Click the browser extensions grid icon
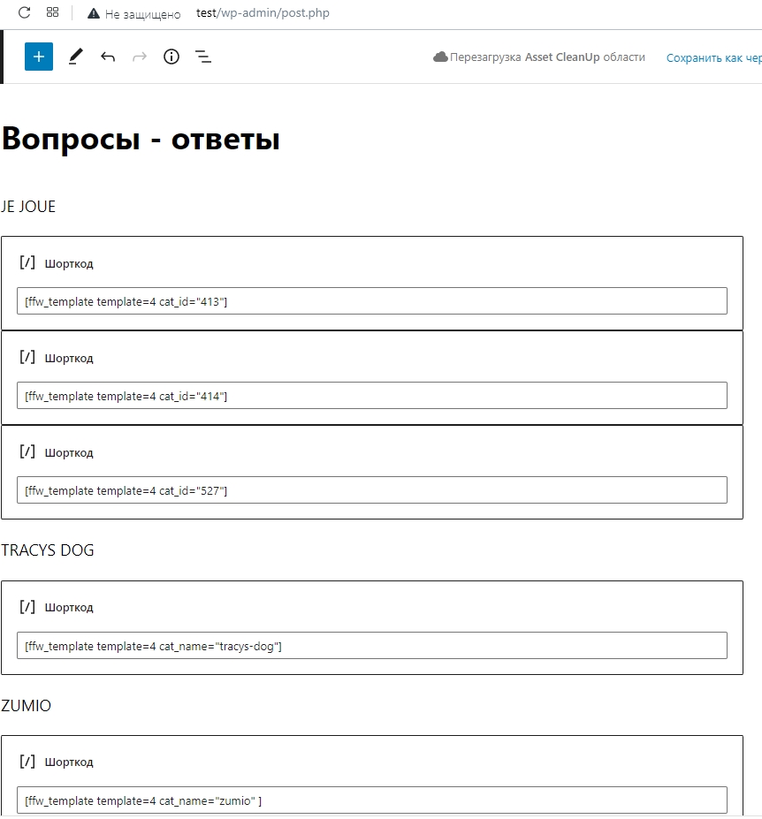Viewport: 762px width, 819px height. [52, 12]
